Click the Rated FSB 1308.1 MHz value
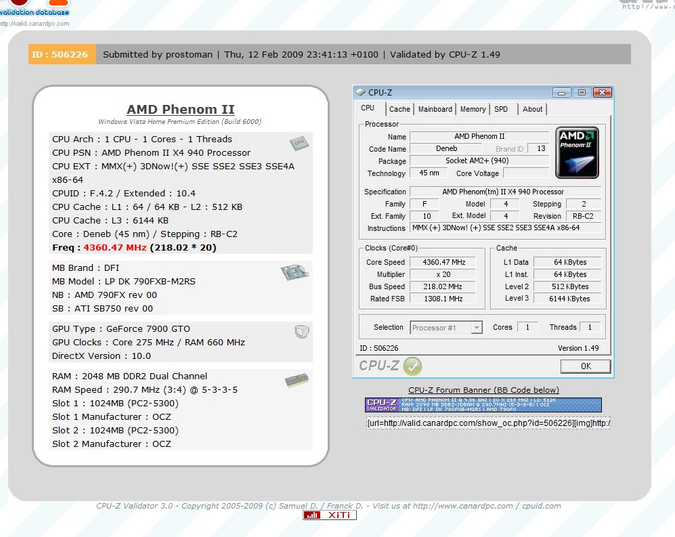Viewport: 675px width, 537px height. coord(443,299)
